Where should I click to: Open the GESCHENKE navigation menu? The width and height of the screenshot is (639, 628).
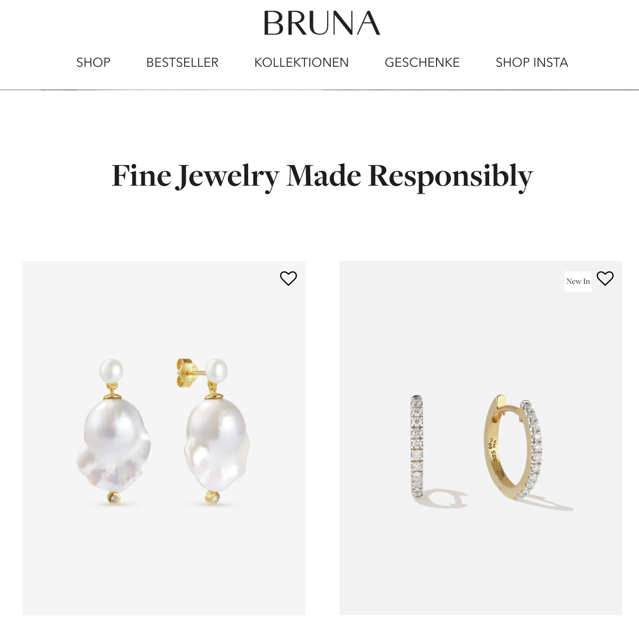tap(422, 63)
